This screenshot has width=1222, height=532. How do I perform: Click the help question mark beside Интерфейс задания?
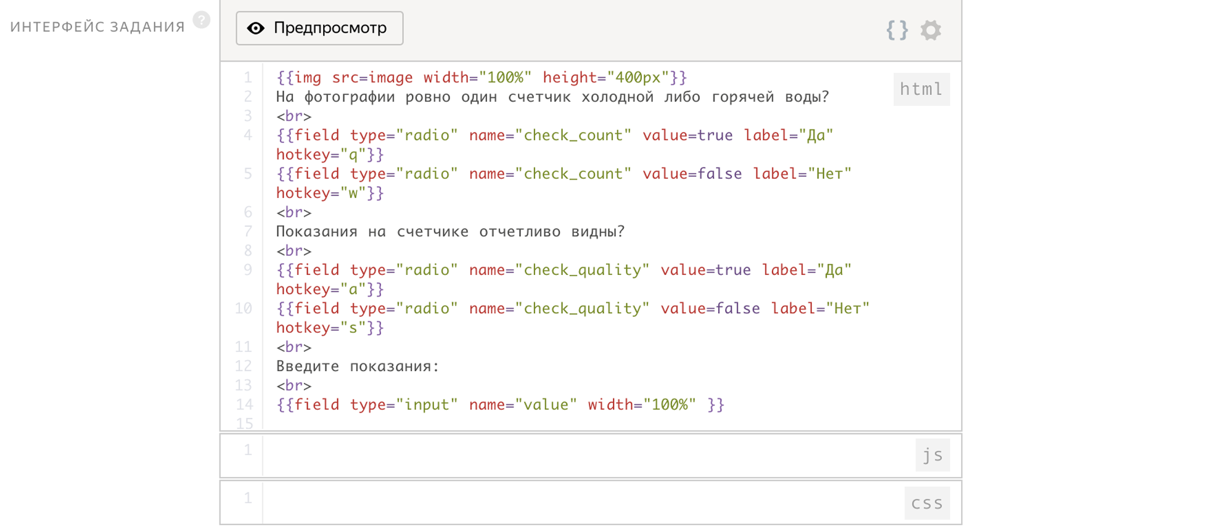201,20
